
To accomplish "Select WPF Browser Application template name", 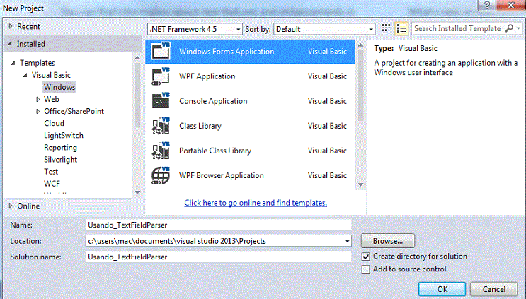I will pos(222,175).
